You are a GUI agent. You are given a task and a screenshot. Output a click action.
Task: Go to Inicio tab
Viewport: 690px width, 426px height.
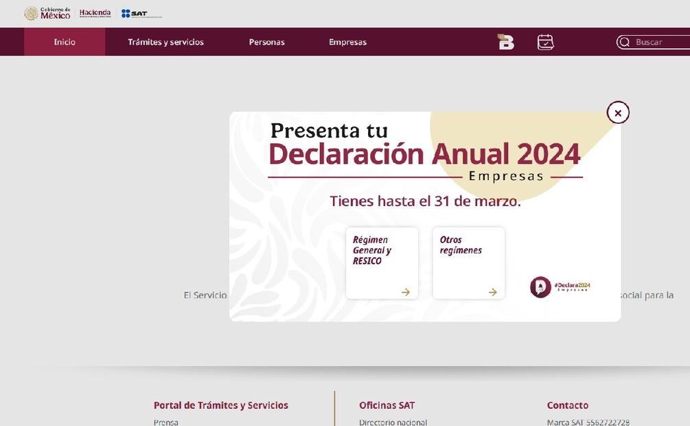65,42
